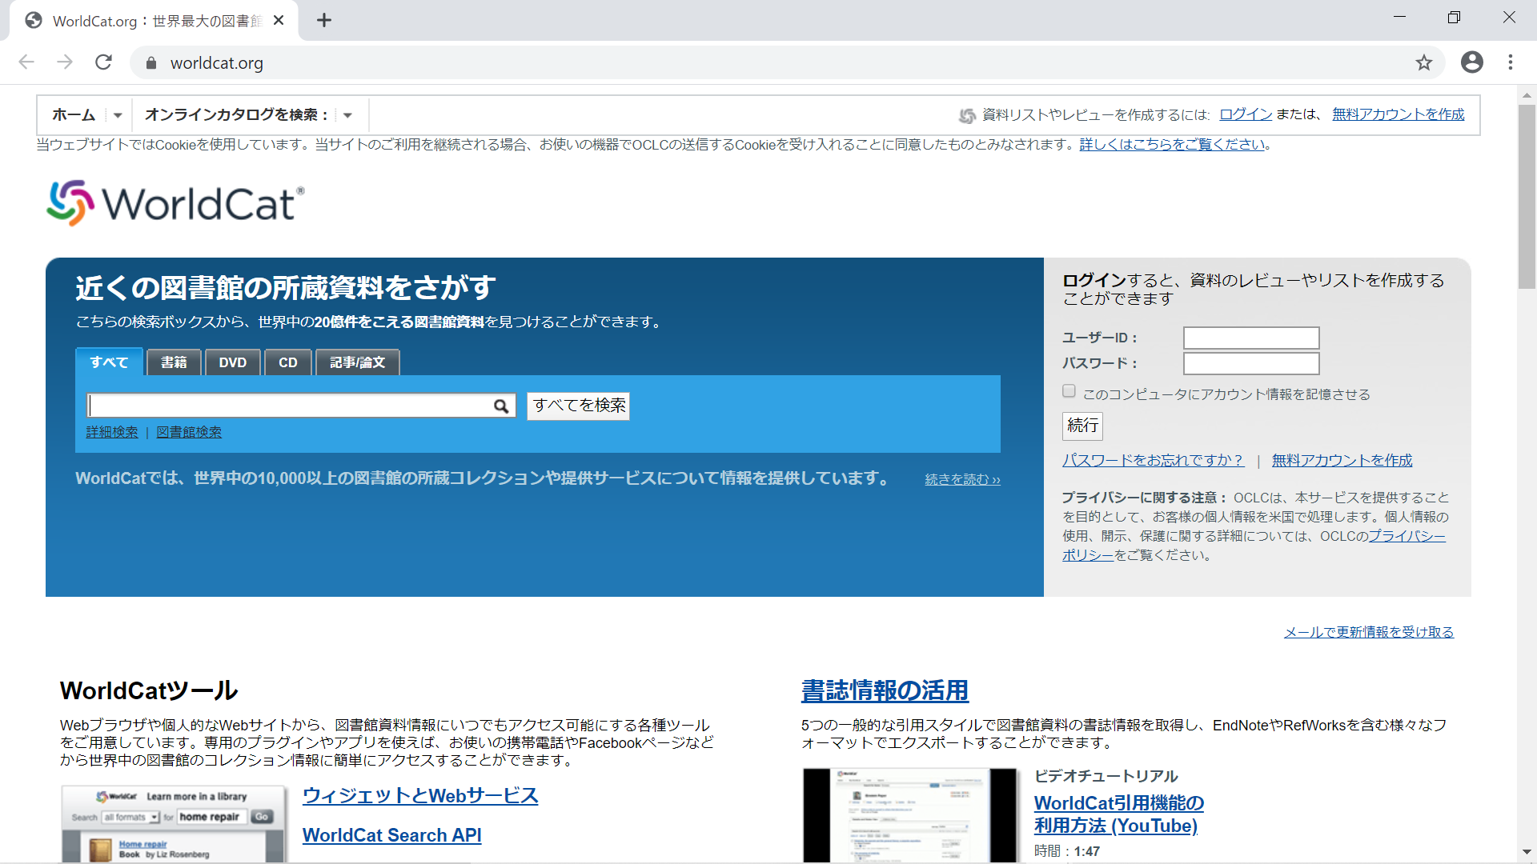Click the すべてを検索 button
This screenshot has height=864, width=1537.
click(578, 406)
